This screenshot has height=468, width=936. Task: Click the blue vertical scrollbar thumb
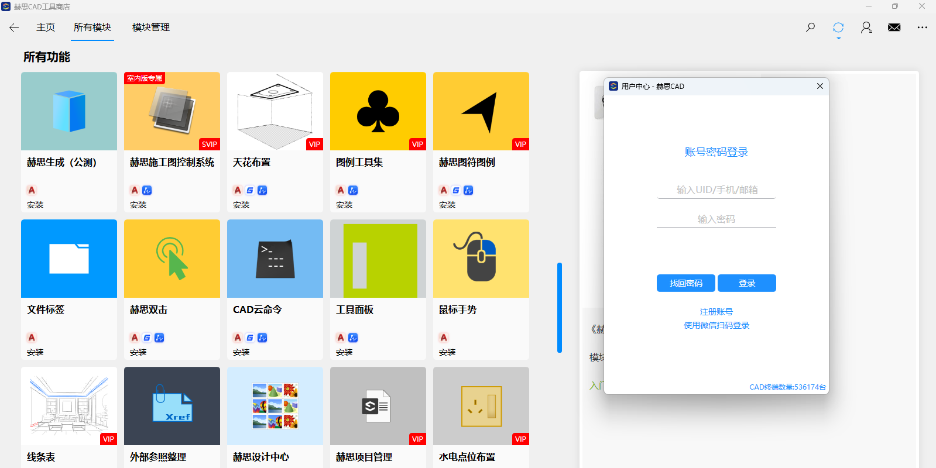[x=560, y=308]
